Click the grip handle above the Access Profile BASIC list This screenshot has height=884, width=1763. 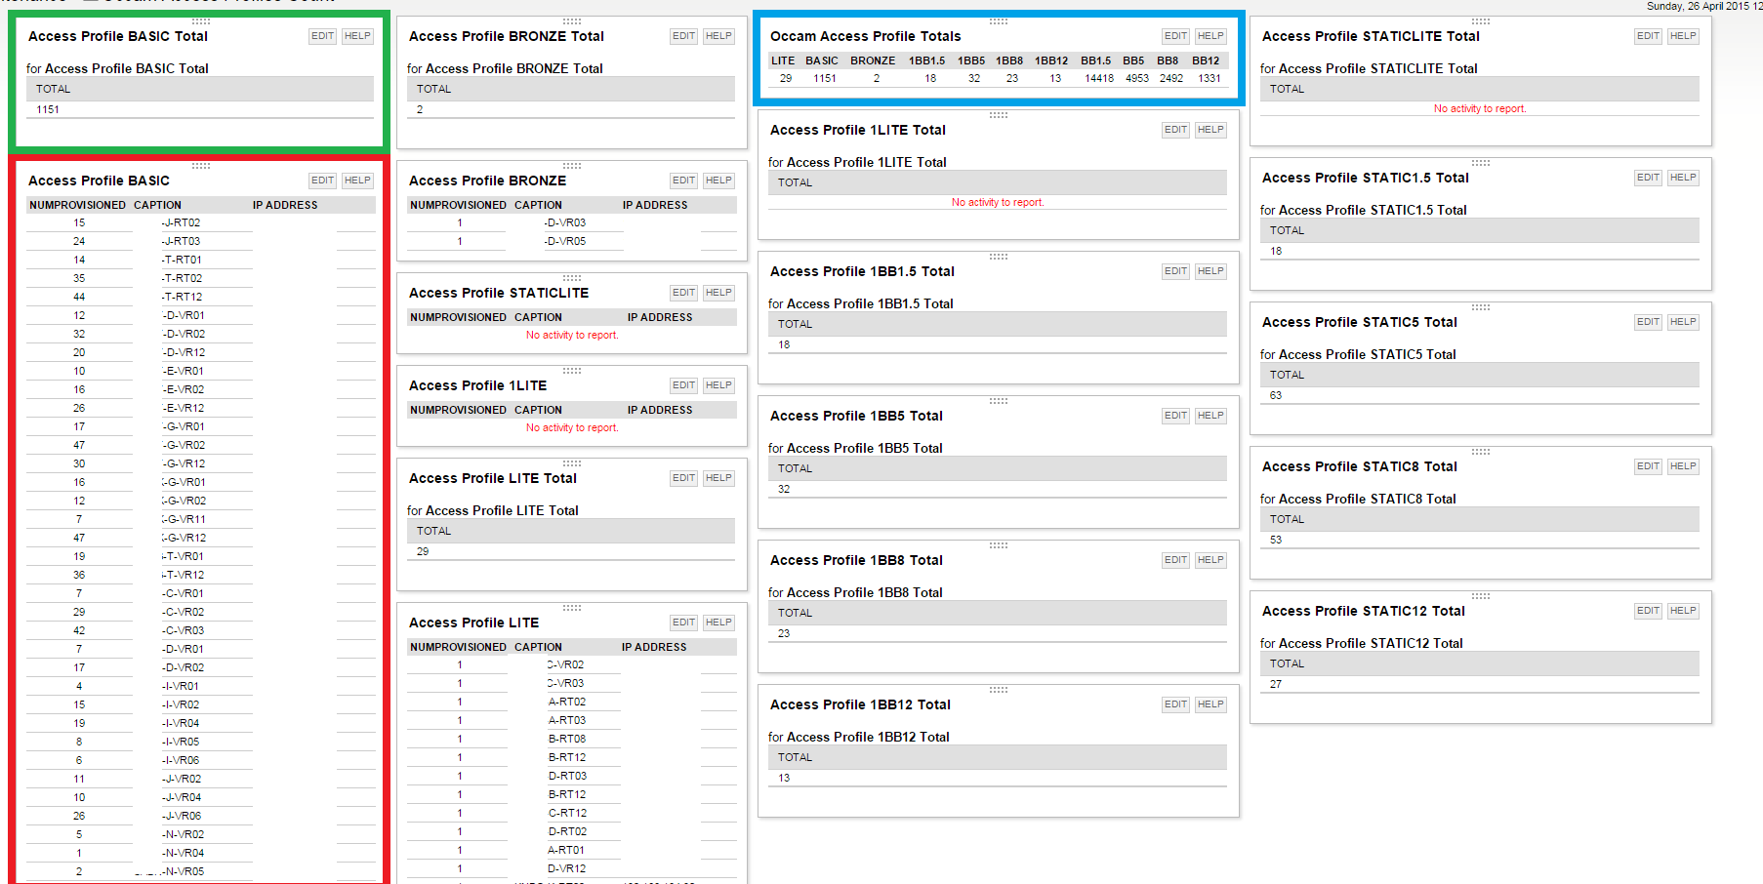(201, 166)
